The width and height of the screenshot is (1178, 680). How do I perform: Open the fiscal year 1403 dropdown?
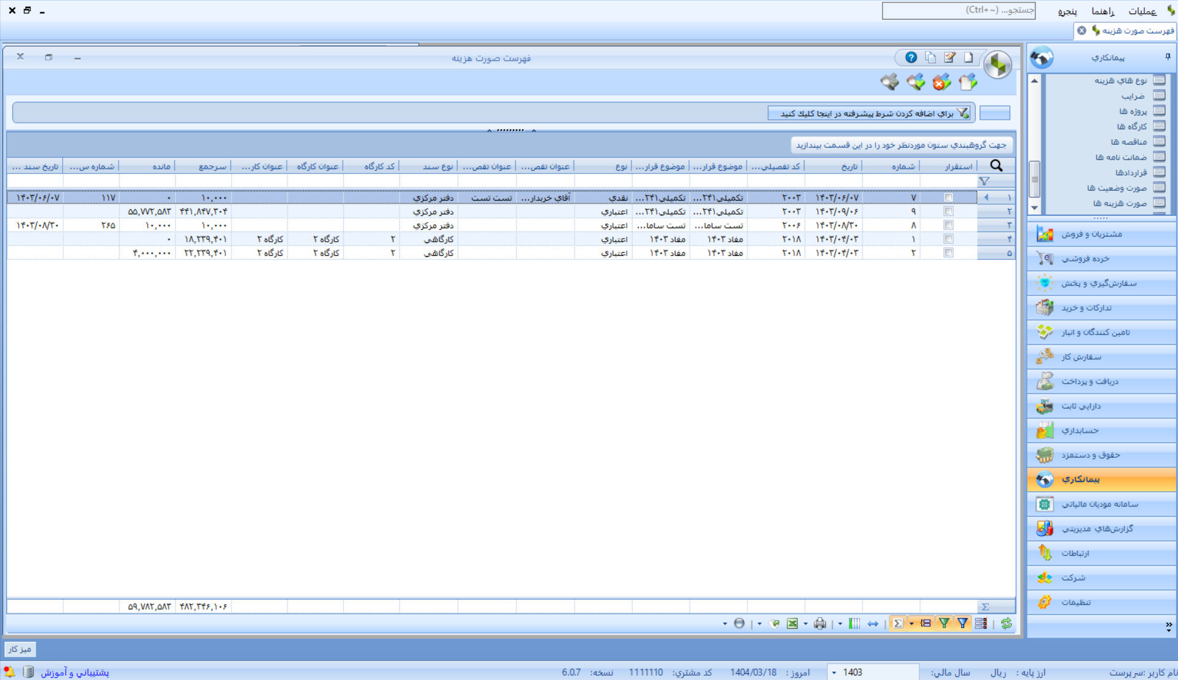tap(834, 673)
